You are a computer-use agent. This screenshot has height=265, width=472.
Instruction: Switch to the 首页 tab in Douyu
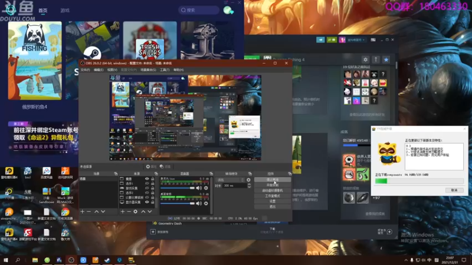click(42, 11)
